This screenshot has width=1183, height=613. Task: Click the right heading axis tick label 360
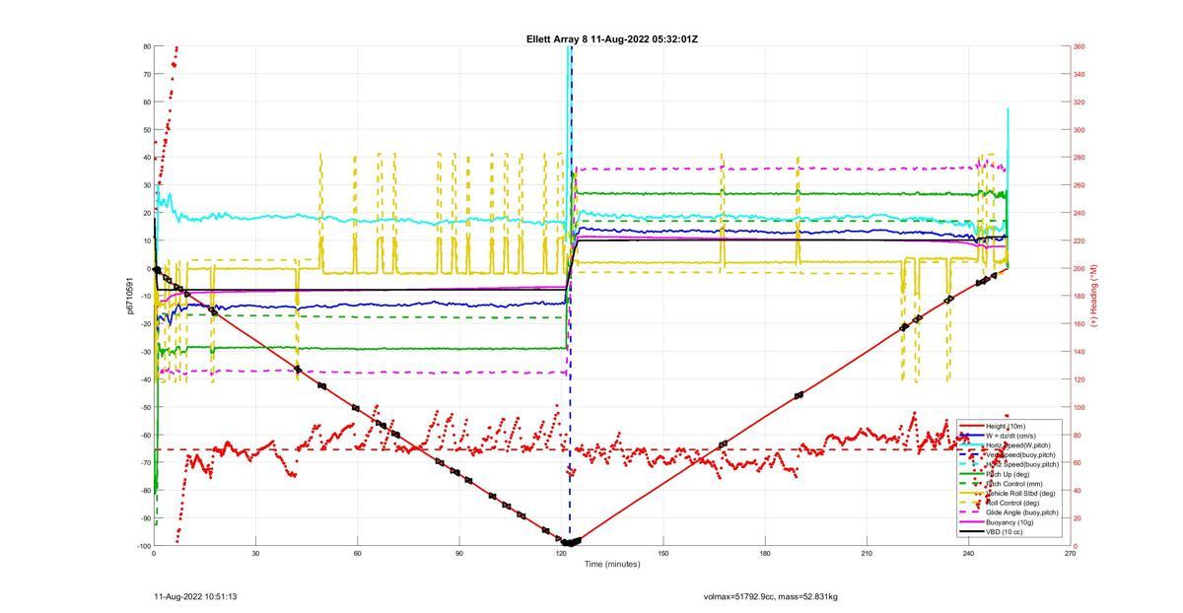click(x=1079, y=46)
